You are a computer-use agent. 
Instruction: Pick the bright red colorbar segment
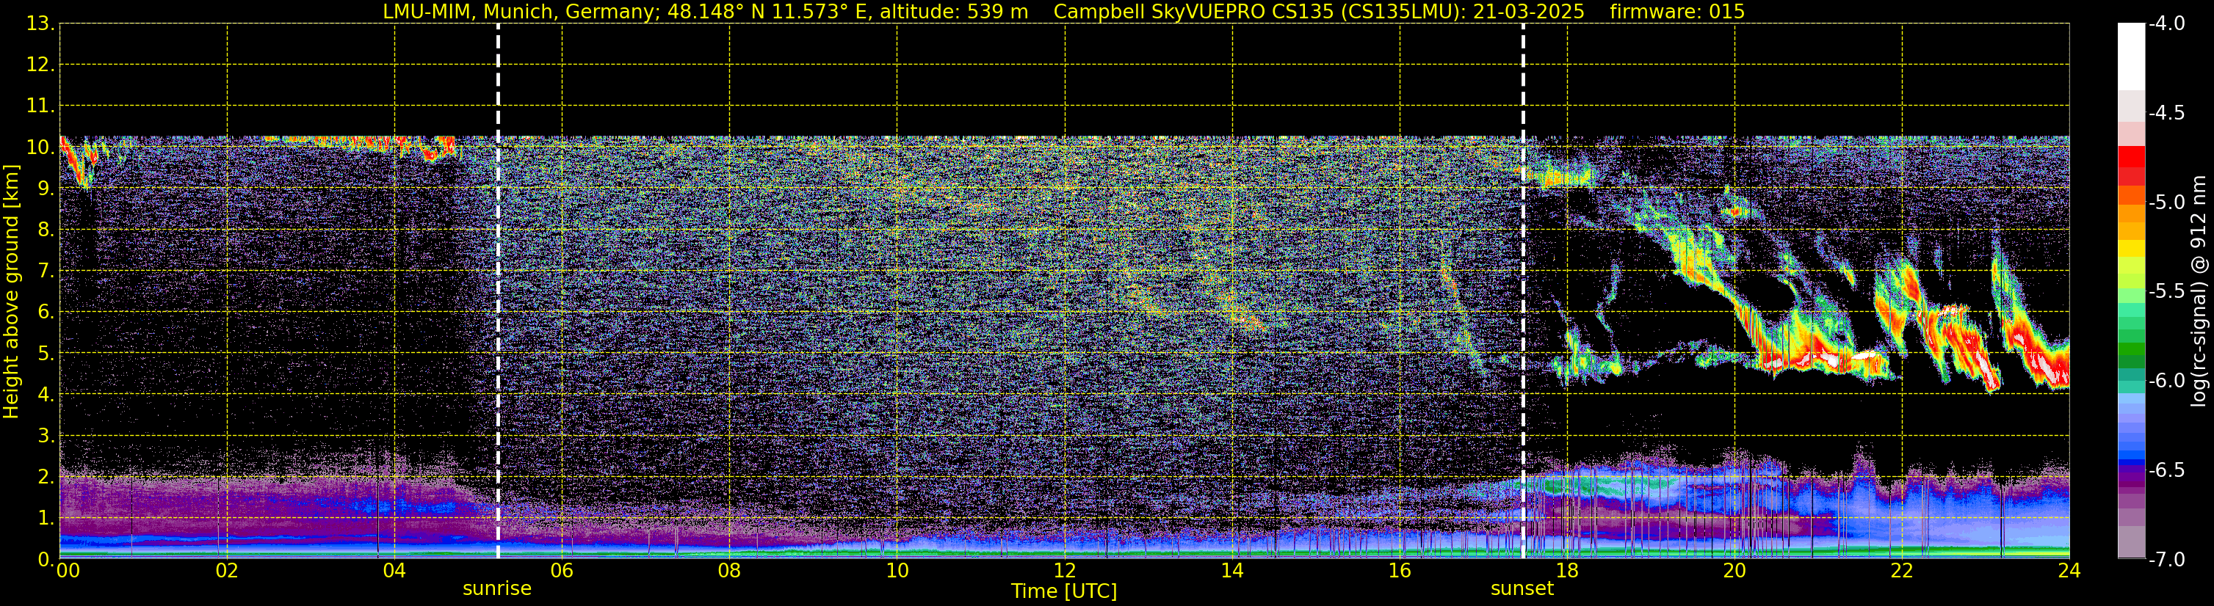coord(2130,156)
